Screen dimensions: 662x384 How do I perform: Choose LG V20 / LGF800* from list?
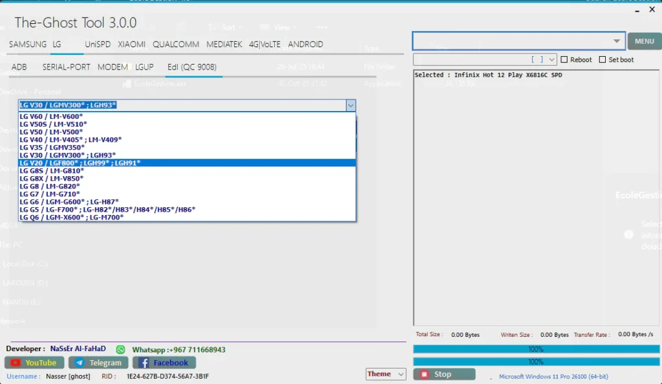pyautogui.click(x=80, y=163)
